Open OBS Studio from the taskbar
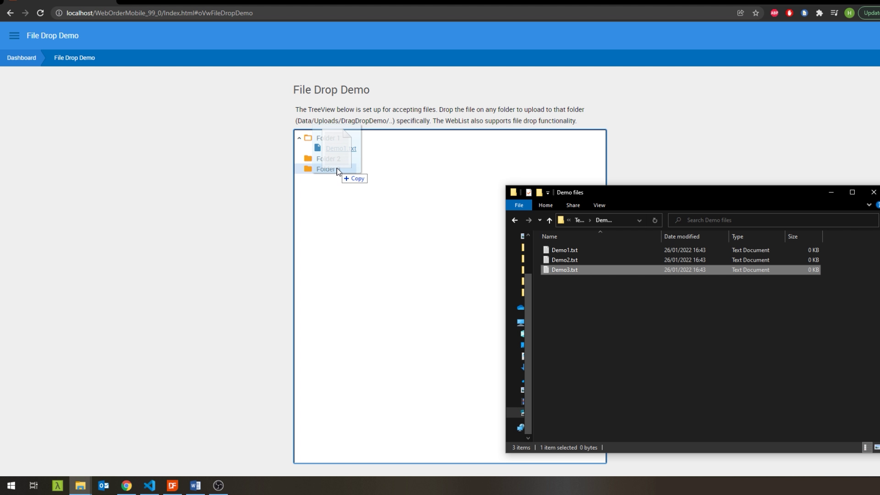 [218, 485]
